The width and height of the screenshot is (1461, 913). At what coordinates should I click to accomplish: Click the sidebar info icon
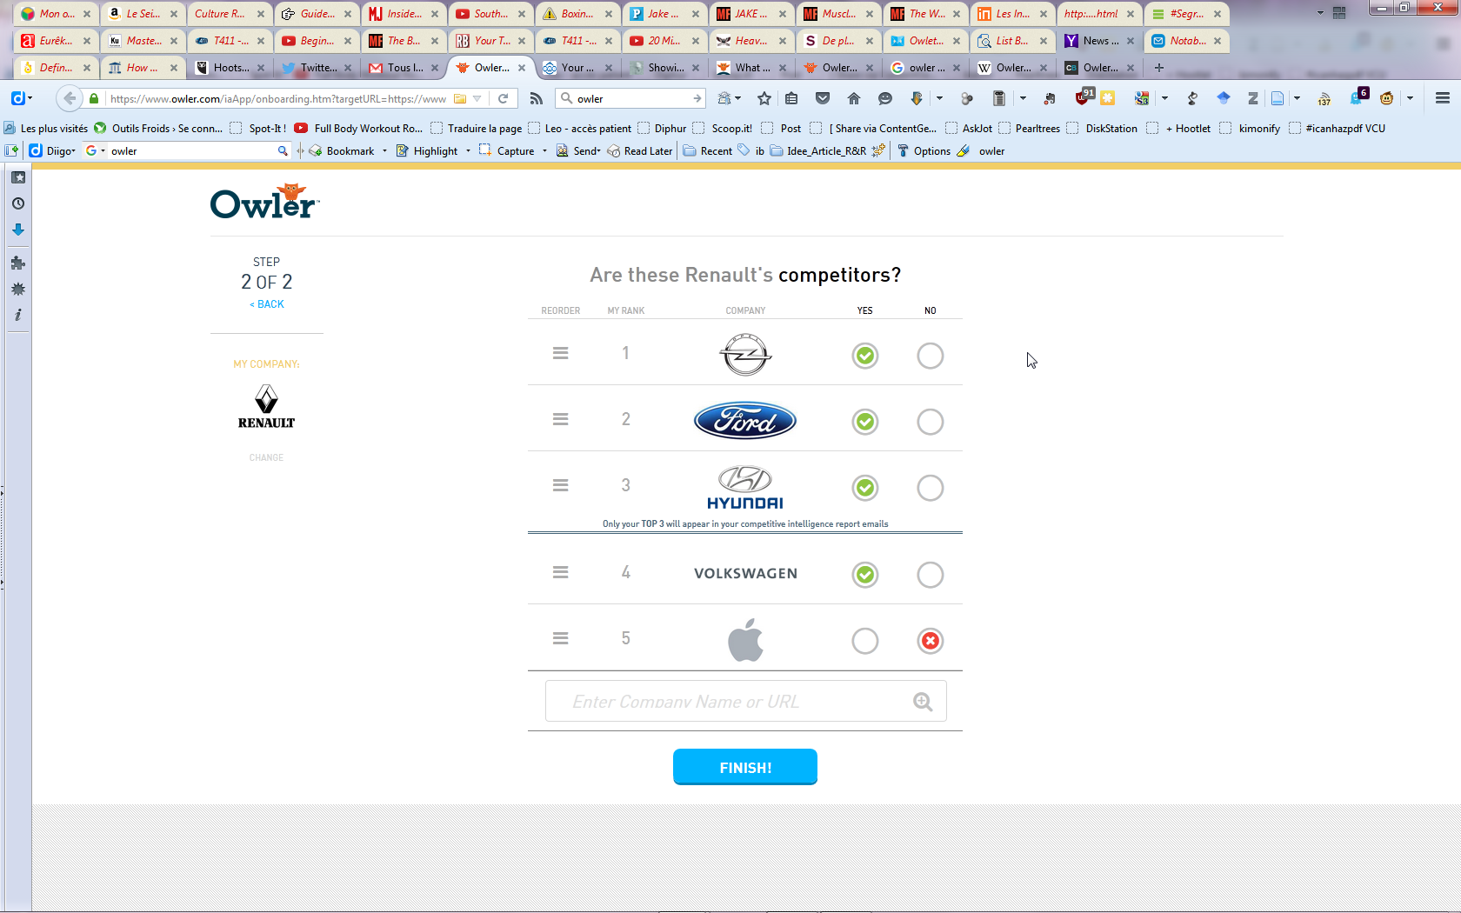pyautogui.click(x=18, y=315)
